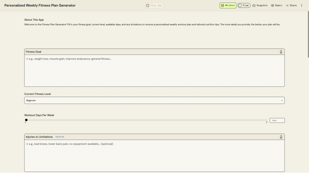
Task: Clear the Beginner selection with the X
Action: point(282,101)
